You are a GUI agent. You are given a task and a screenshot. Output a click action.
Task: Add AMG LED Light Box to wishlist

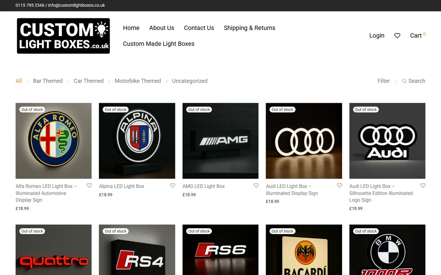coord(256,186)
